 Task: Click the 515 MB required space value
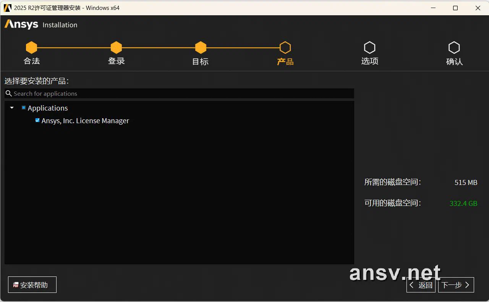(x=466, y=182)
